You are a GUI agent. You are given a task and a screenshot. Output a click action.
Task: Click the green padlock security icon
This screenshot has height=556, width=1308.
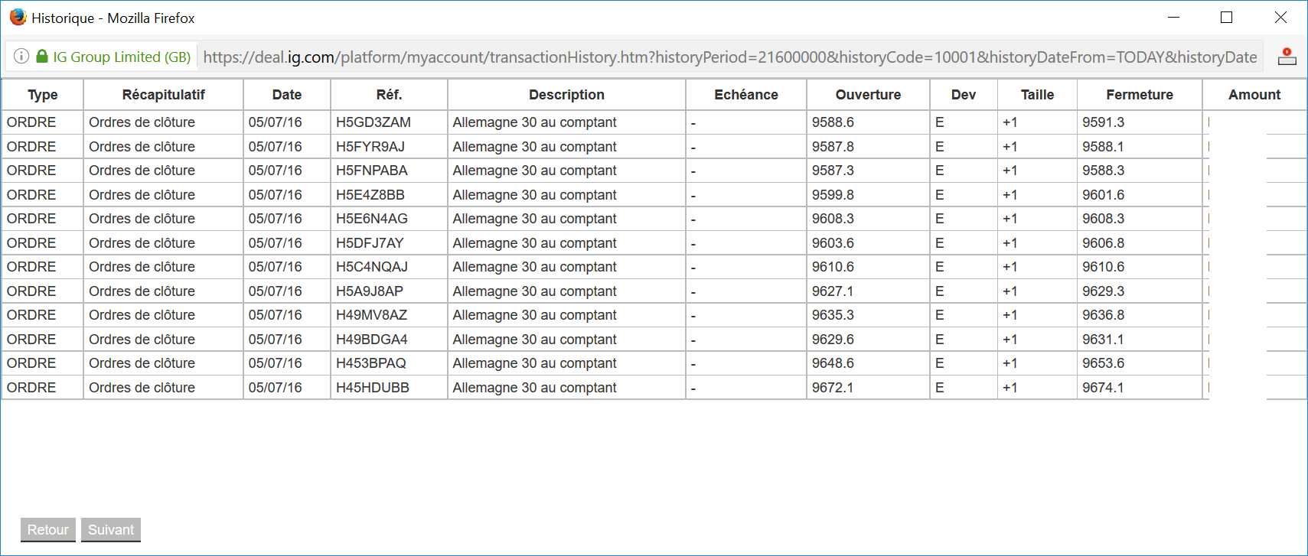tap(42, 57)
